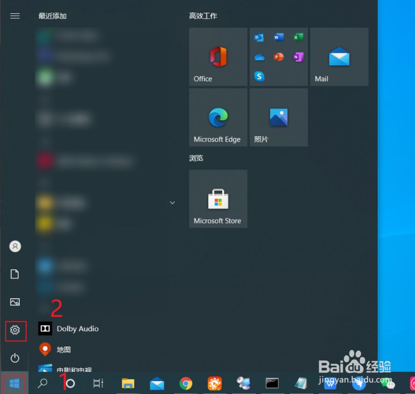This screenshot has width=415, height=394.
Task: Open taskbar search magnifier
Action: pyautogui.click(x=42, y=383)
